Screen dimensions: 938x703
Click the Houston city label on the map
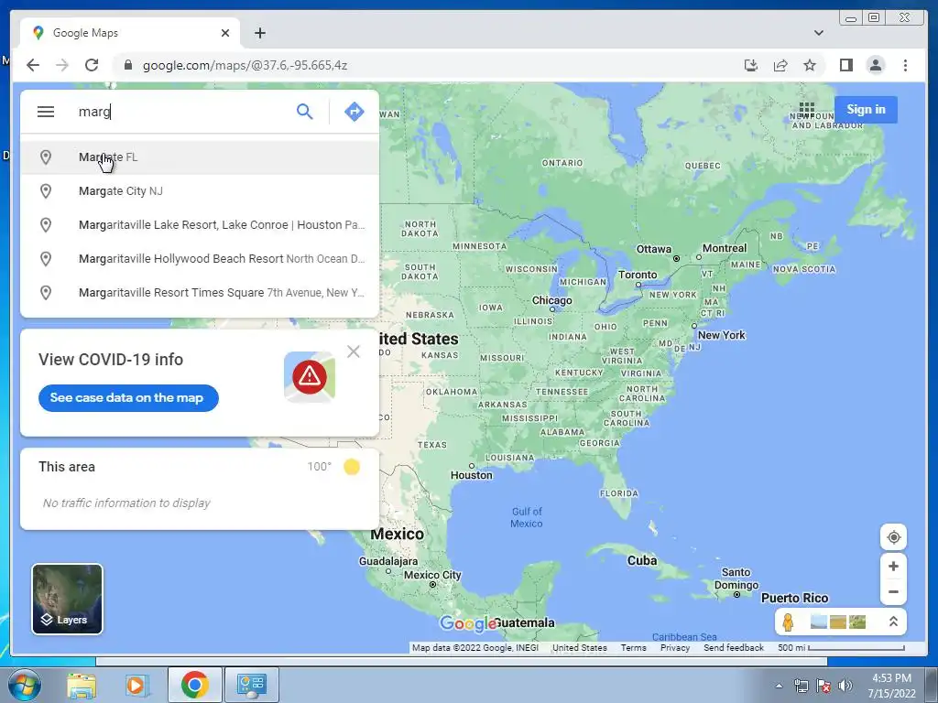472,475
